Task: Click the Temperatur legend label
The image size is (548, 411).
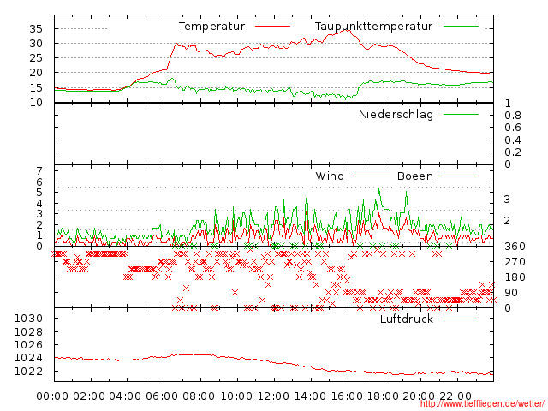Action: click(x=211, y=27)
